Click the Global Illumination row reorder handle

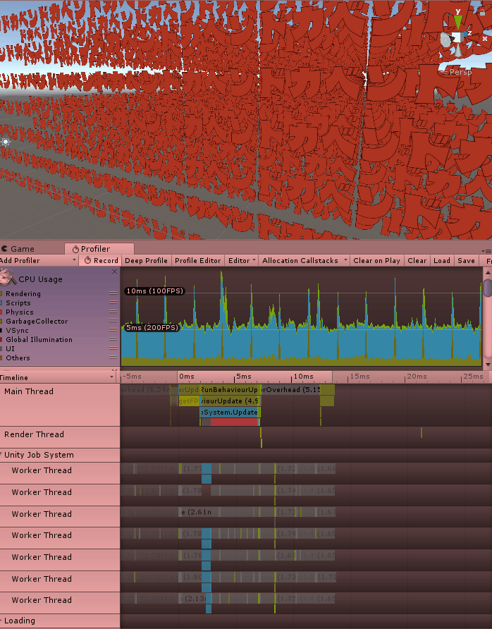tap(113, 339)
